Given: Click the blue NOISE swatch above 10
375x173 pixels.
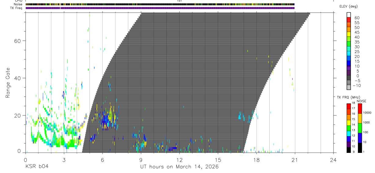Looking at the screenshot, I should click(360, 138).
